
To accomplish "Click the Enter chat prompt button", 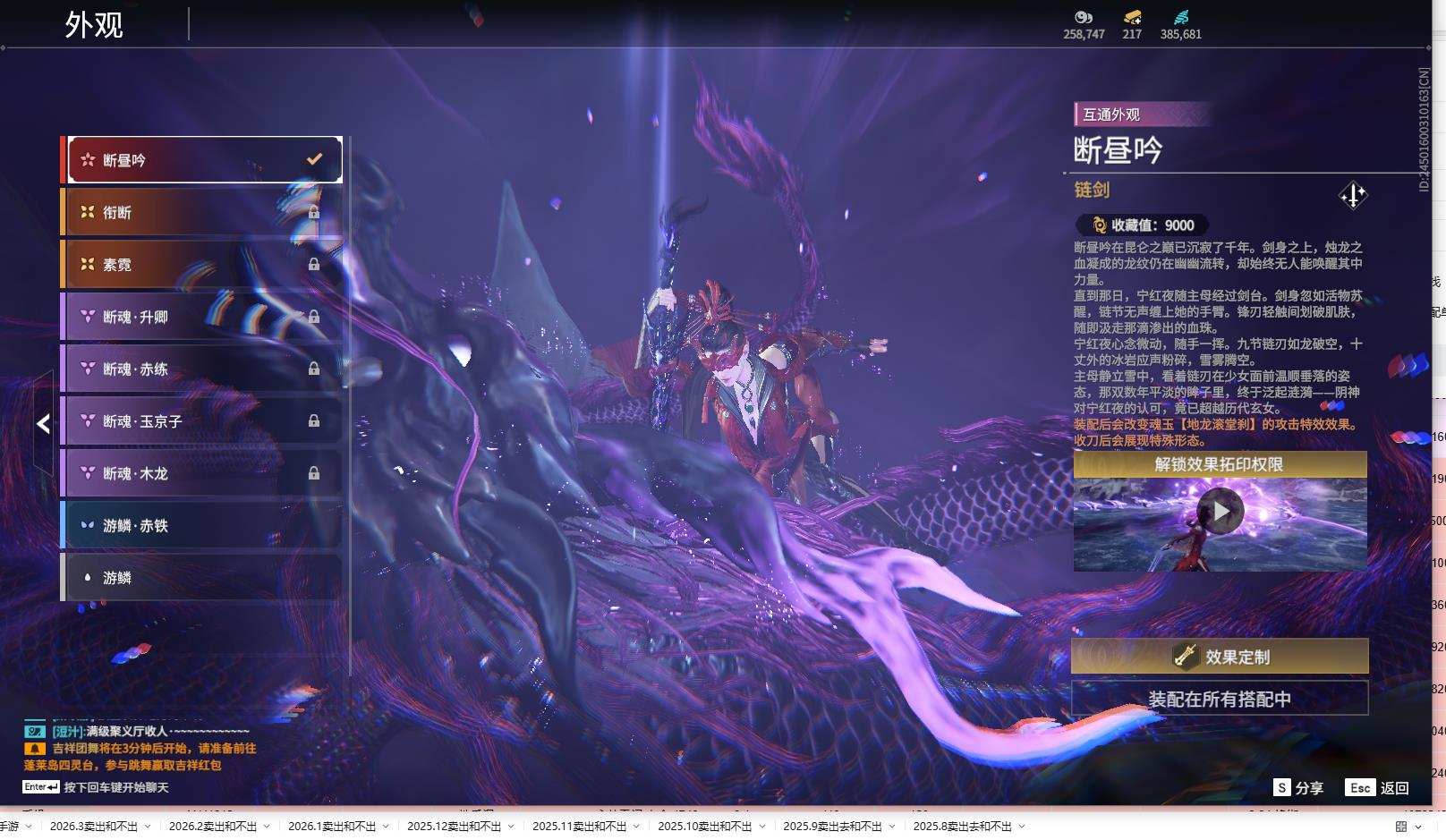I will (x=41, y=787).
